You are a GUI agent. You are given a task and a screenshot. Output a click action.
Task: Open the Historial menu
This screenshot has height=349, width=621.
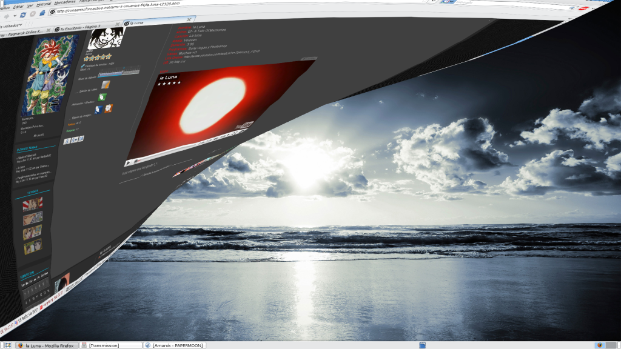click(44, 4)
